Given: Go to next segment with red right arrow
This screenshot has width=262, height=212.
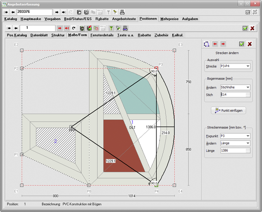Looking at the screenshot, I should (x=223, y=44).
